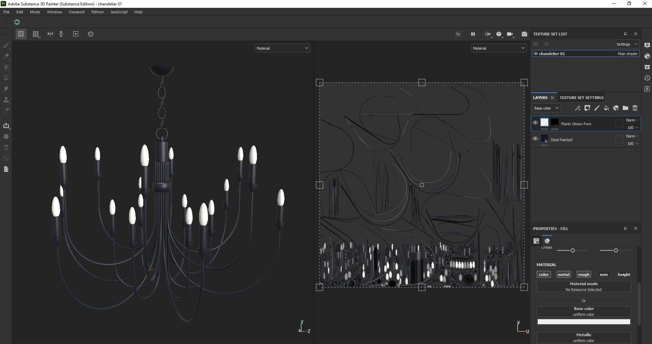Open the Display settings sidebar icon
The height and width of the screenshot is (344, 652).
pos(647,45)
